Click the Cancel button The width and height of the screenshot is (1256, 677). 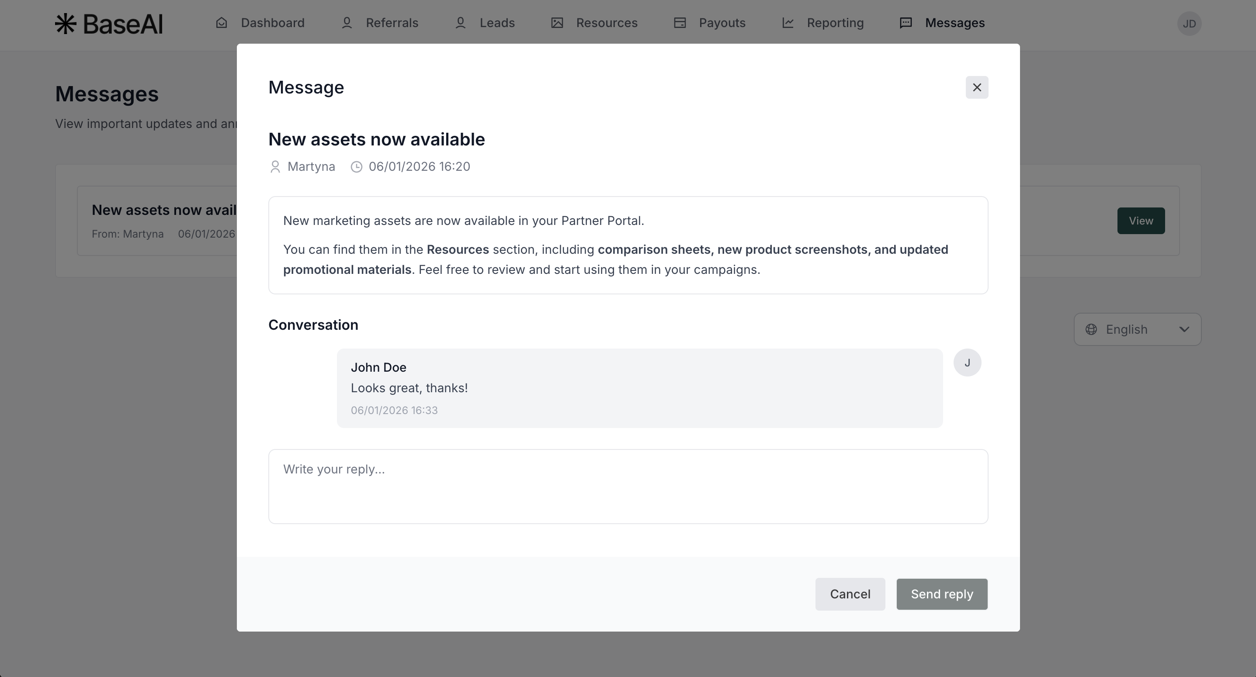coord(850,594)
